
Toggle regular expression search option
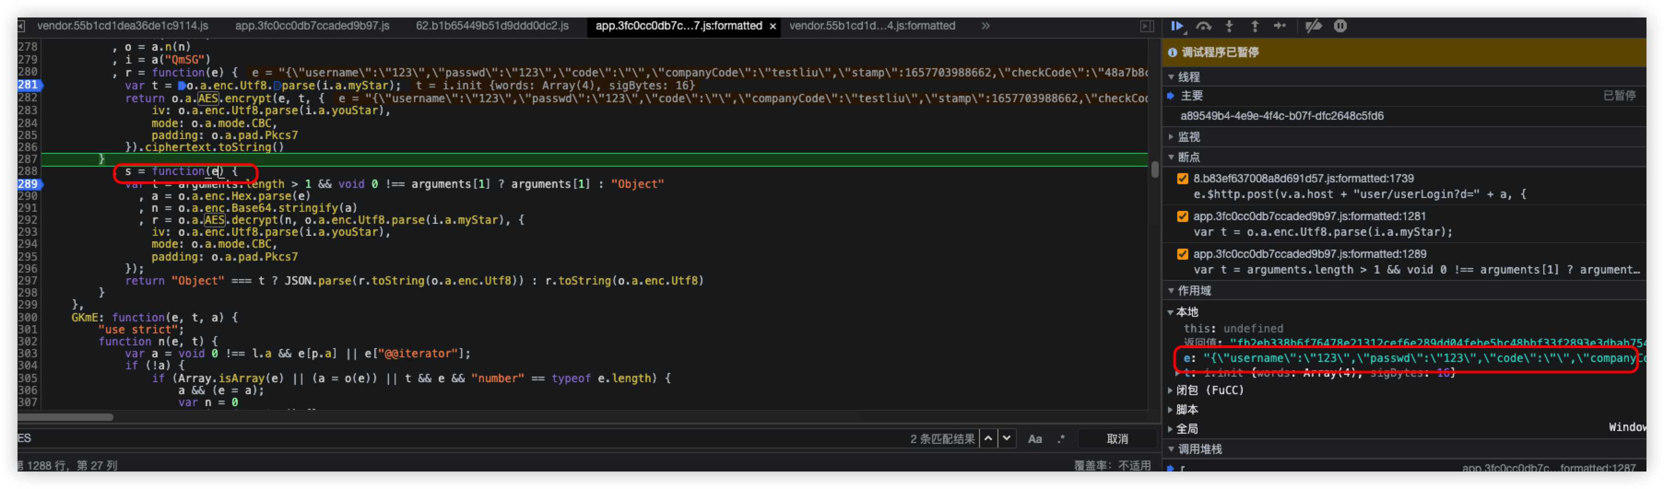1061,439
